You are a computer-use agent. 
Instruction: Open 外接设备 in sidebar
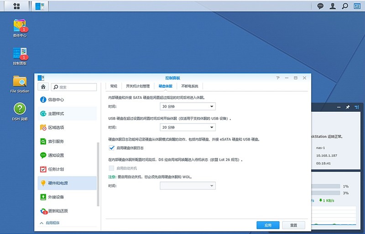(67, 197)
